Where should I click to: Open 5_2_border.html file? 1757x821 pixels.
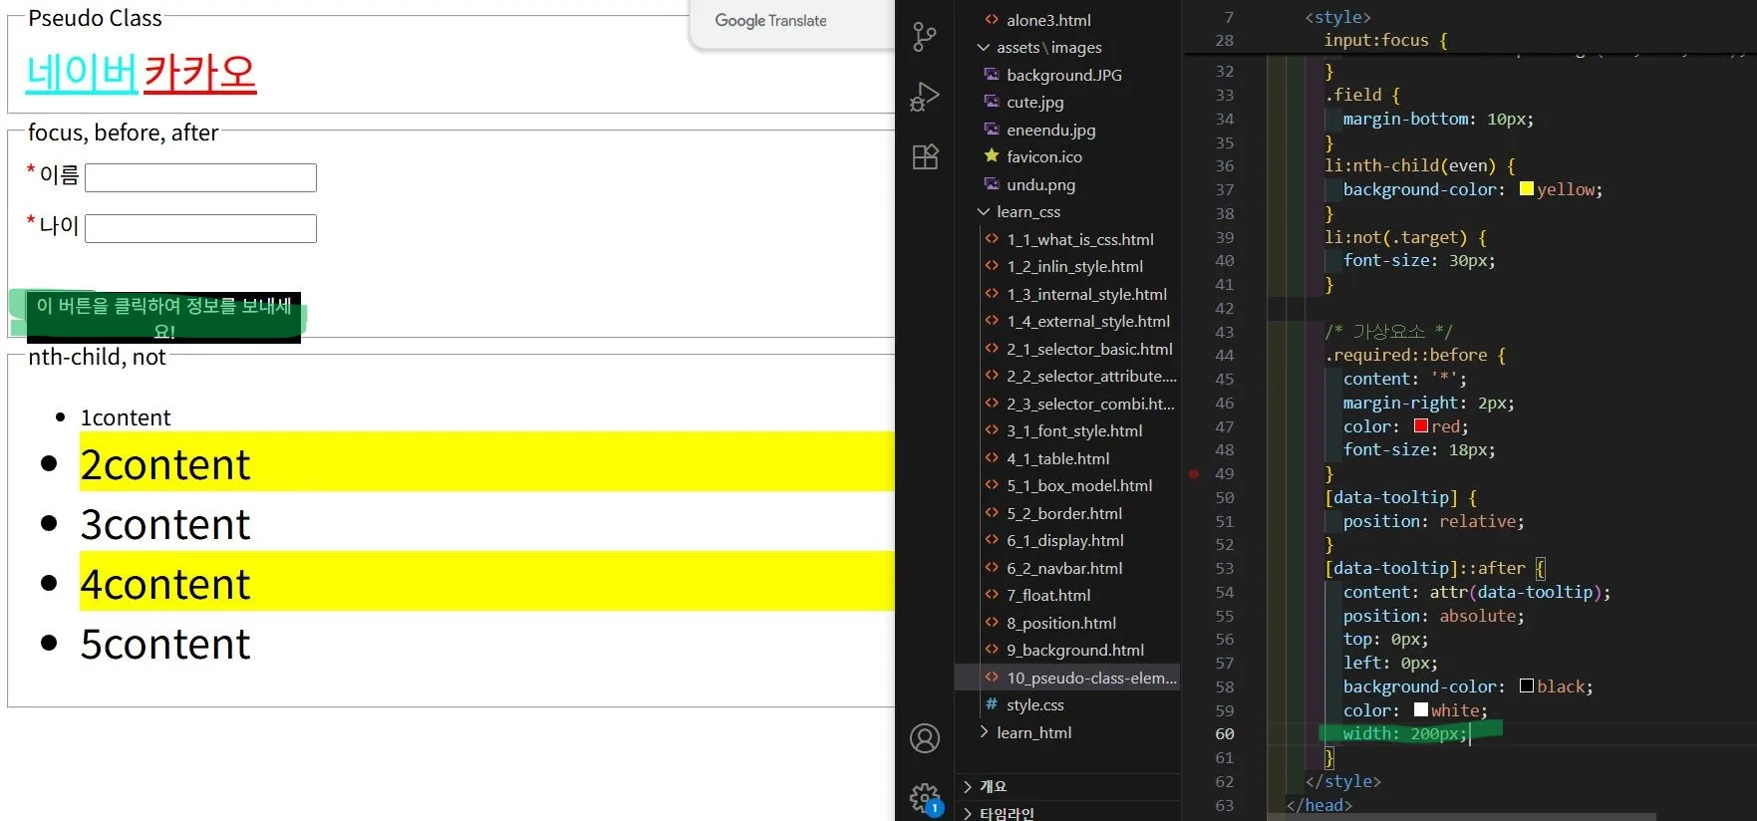pyautogui.click(x=1064, y=513)
